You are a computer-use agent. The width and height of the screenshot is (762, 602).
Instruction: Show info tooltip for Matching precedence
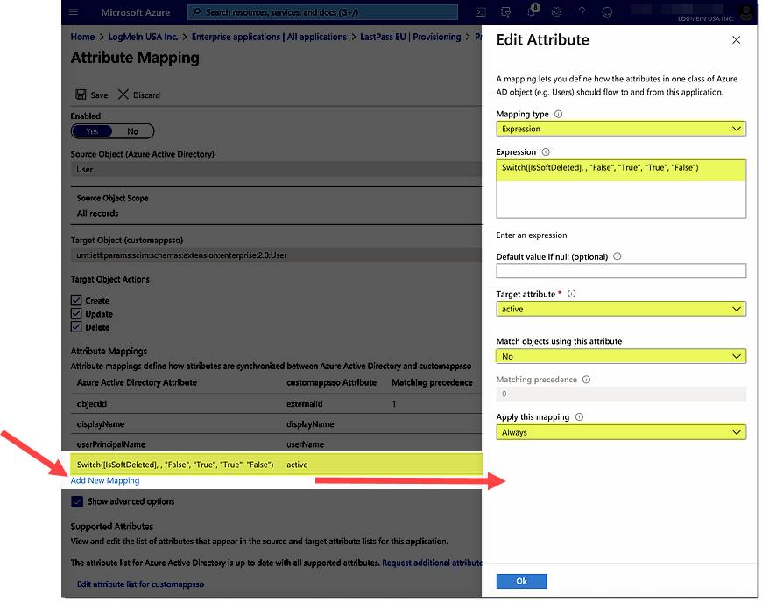point(587,380)
